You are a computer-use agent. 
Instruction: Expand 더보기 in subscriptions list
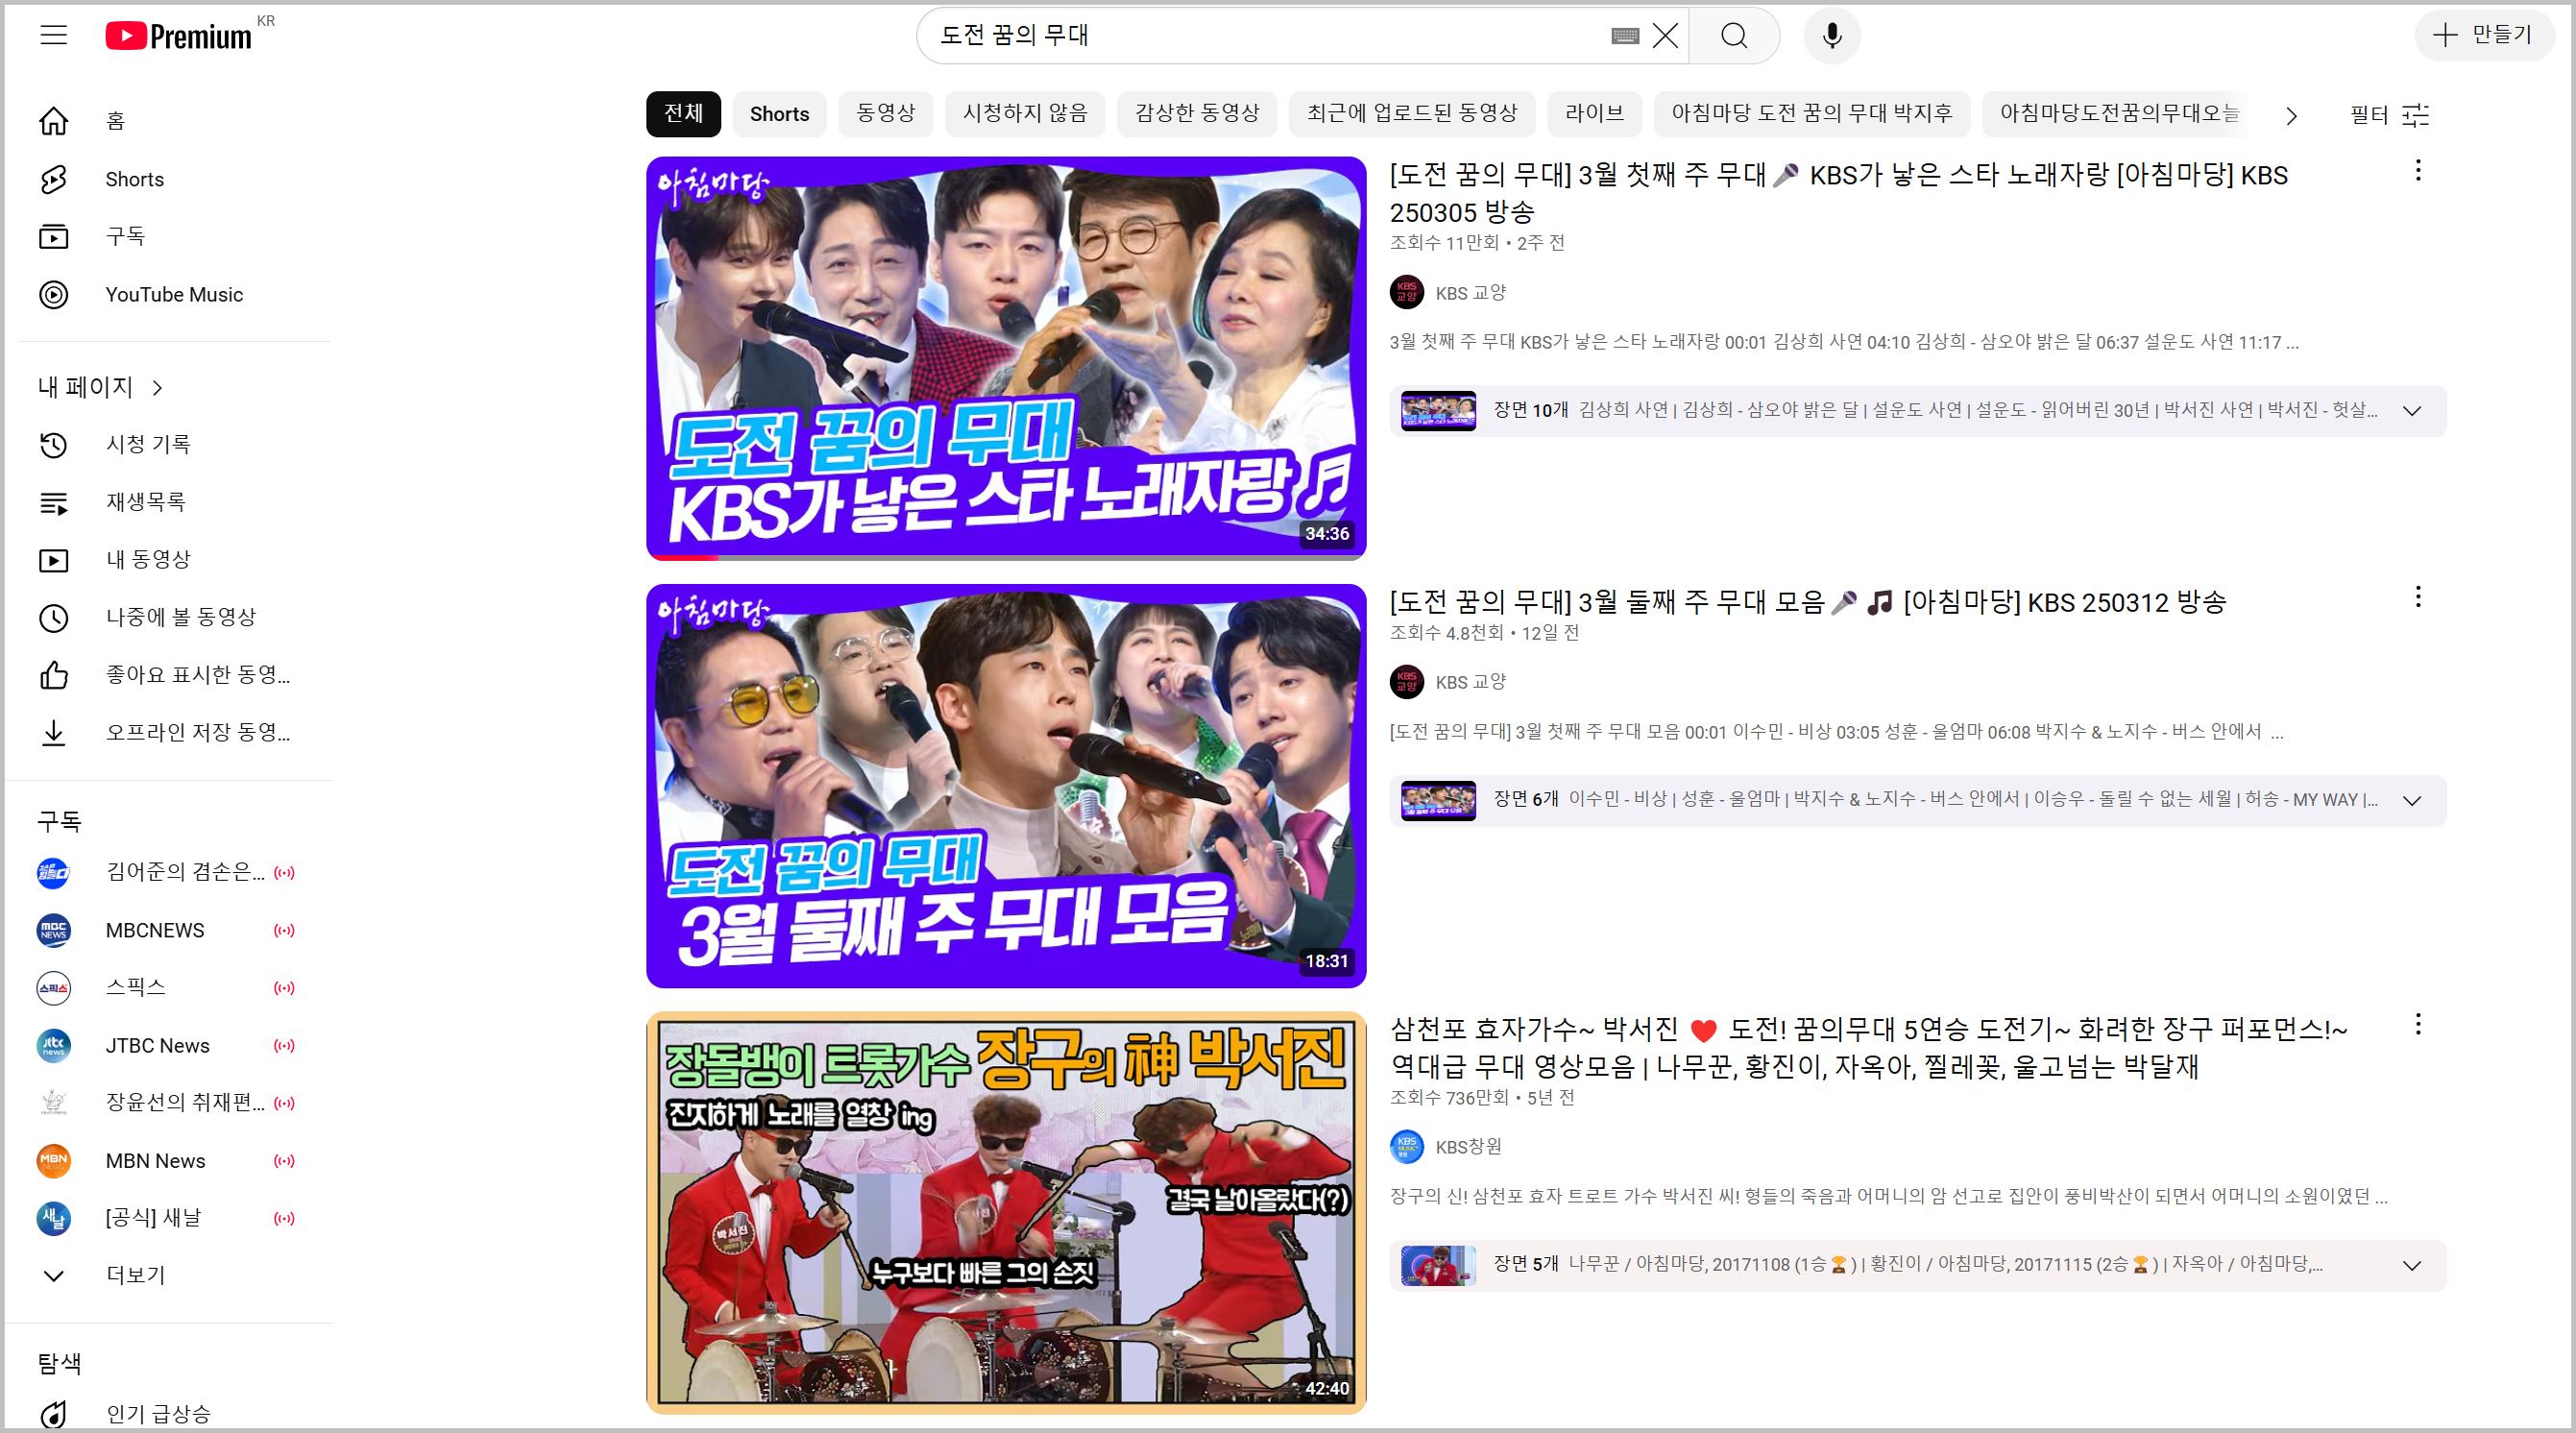135,1275
